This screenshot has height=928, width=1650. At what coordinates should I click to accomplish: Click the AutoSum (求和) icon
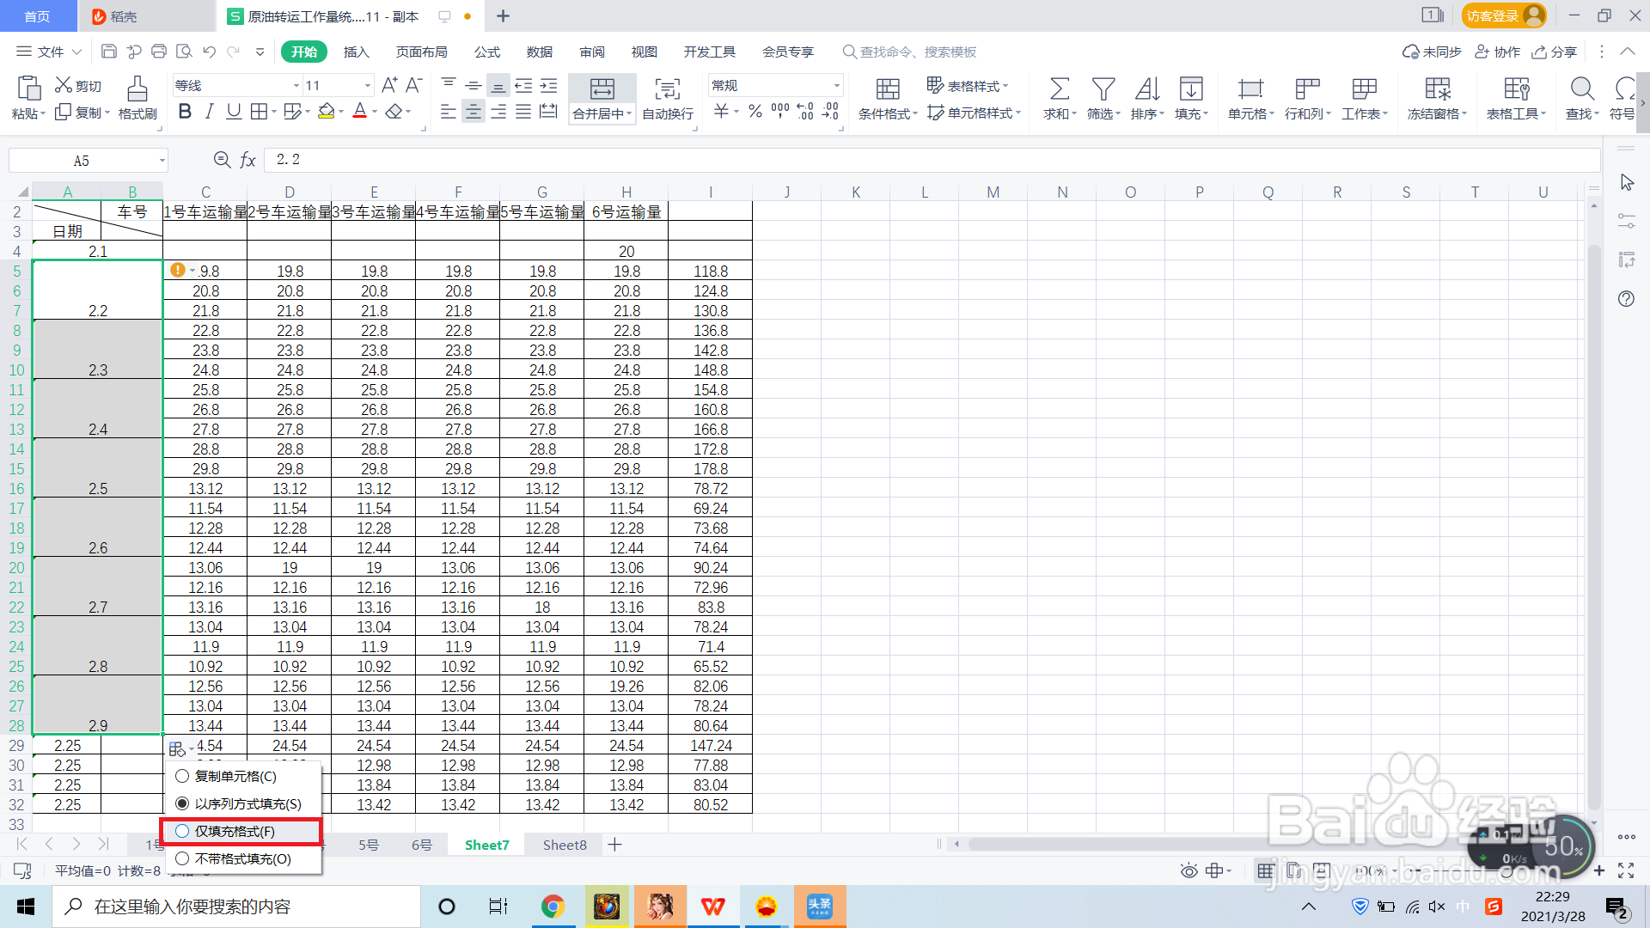pyautogui.click(x=1059, y=89)
